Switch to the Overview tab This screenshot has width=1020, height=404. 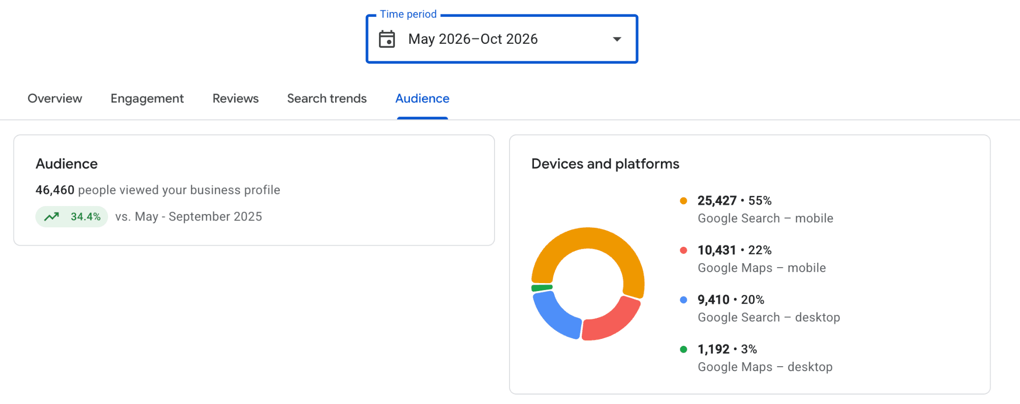pos(55,99)
